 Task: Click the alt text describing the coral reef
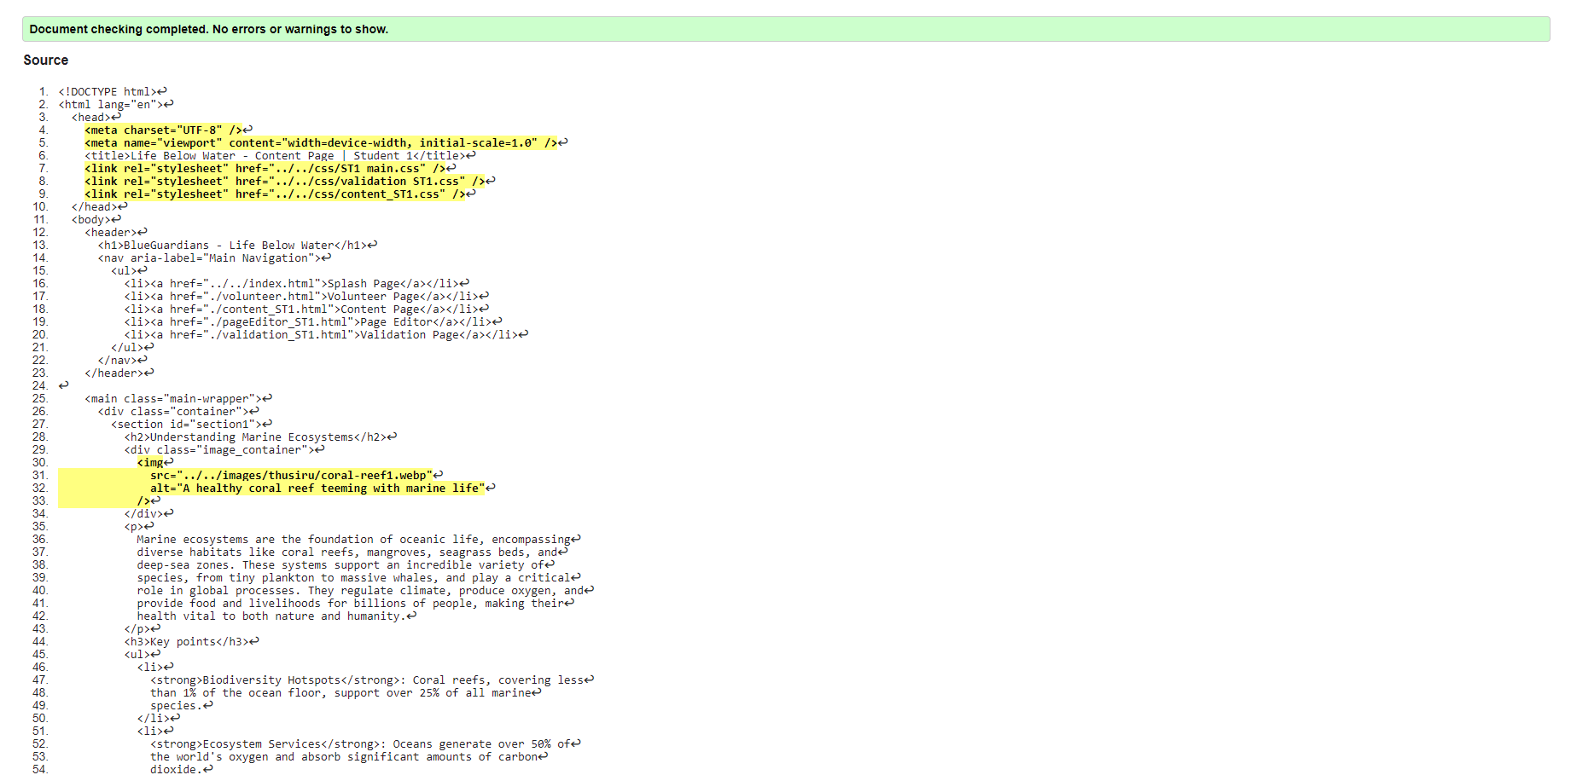point(316,488)
